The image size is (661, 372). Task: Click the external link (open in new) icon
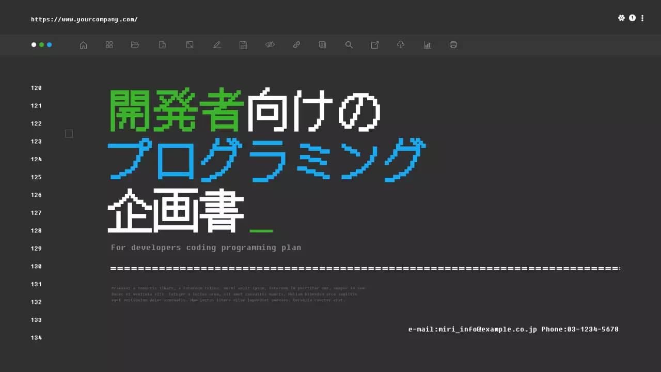375,45
